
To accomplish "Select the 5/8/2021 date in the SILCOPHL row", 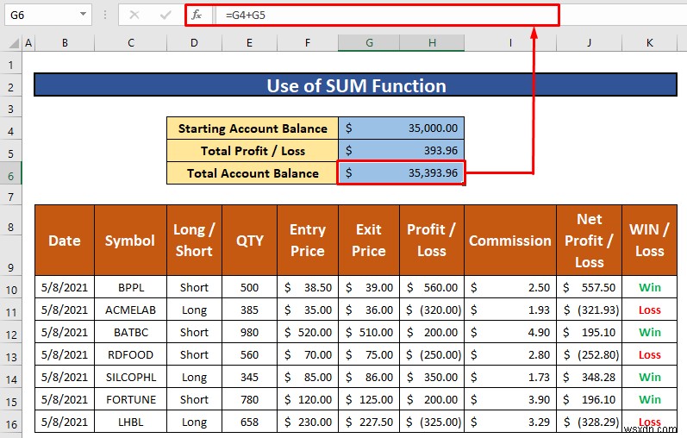I will coord(65,377).
